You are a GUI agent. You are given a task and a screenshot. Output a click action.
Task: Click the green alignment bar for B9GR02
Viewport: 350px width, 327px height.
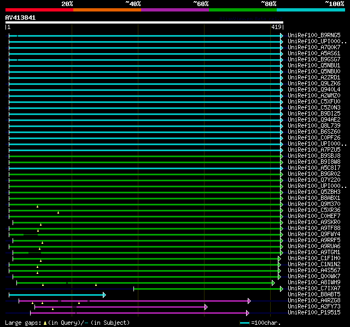click(x=145, y=174)
